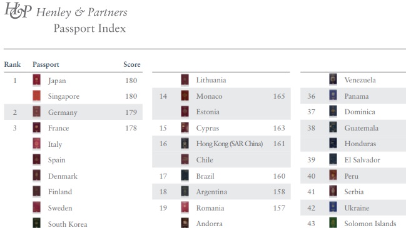
Task: Click the Romania passport icon
Action: pyautogui.click(x=185, y=207)
